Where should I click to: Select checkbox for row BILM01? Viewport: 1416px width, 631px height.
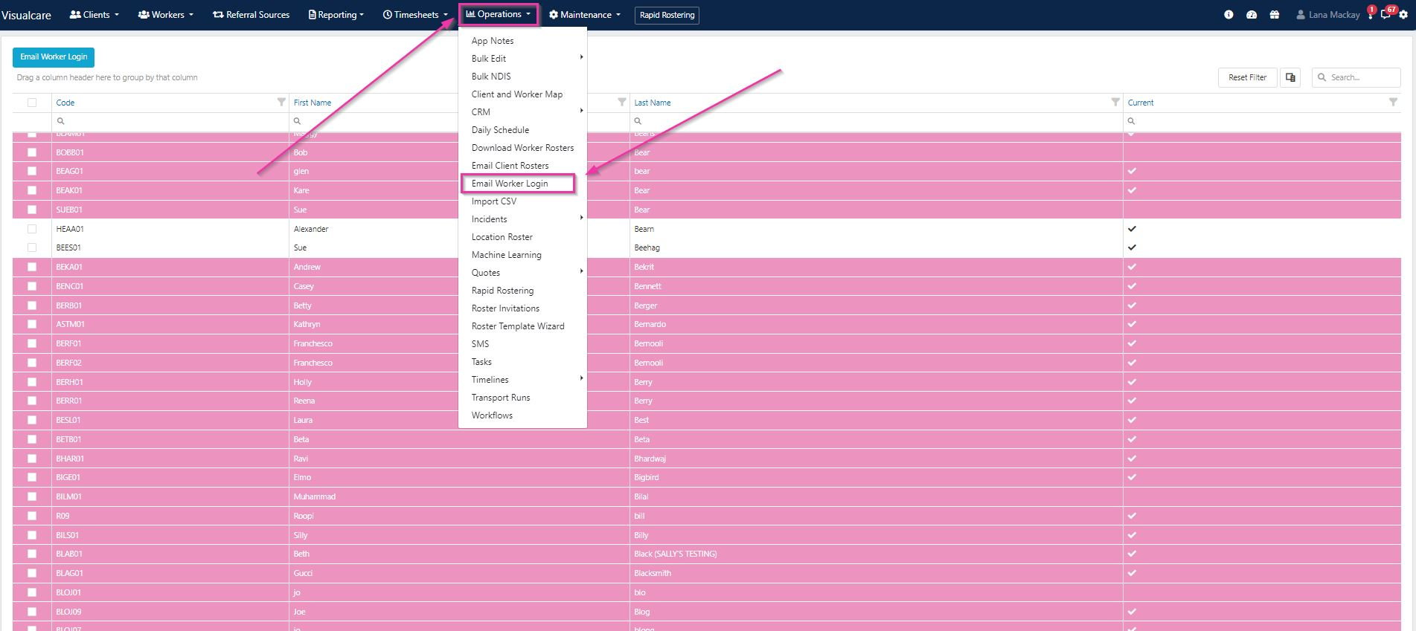[x=32, y=496]
